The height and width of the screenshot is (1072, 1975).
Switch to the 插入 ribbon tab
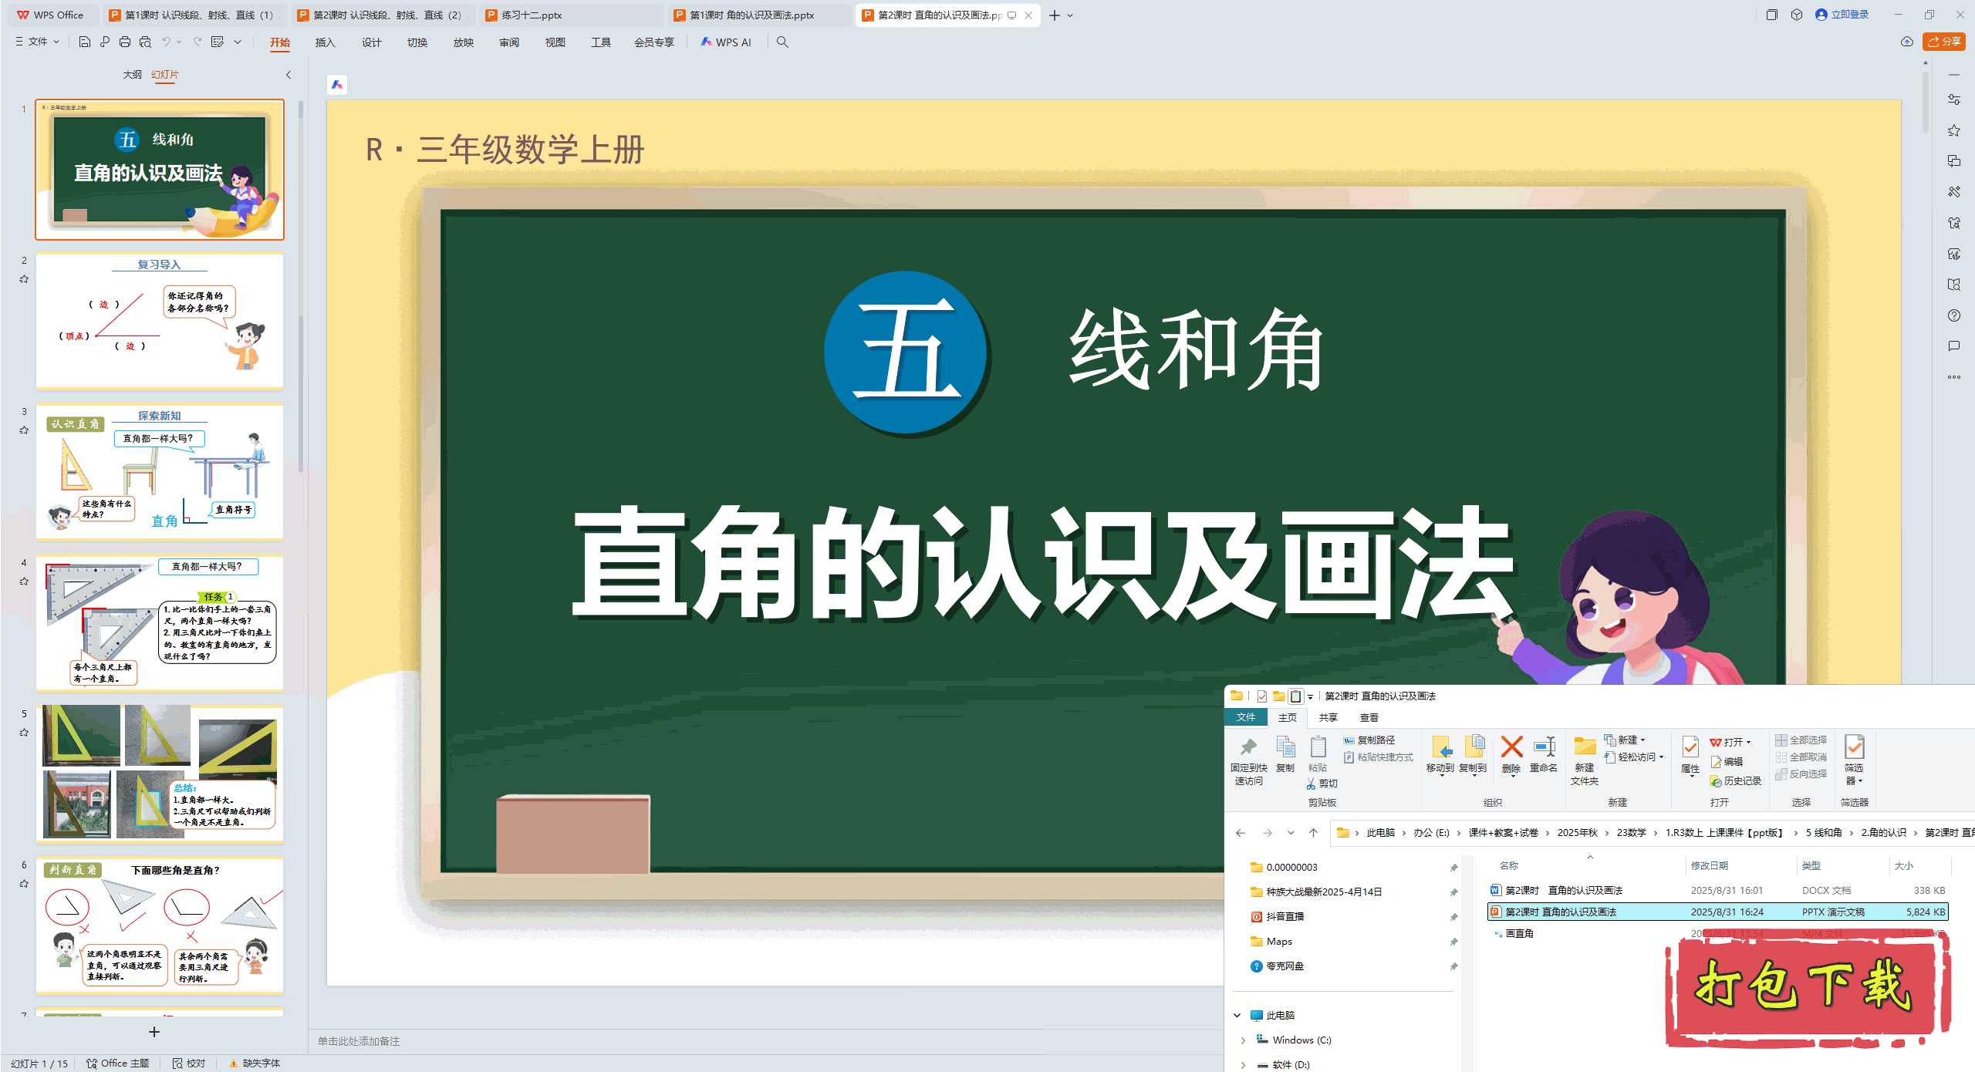pos(325,42)
